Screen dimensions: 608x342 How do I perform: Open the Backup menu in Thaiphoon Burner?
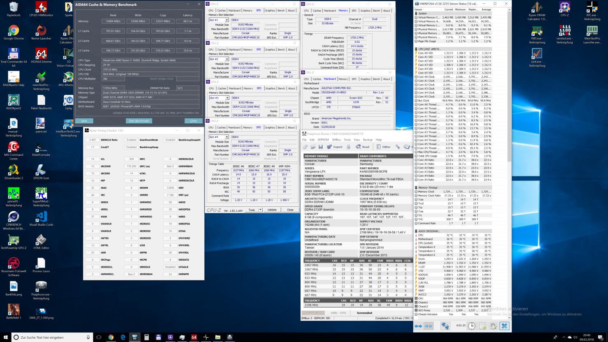[x=368, y=140]
